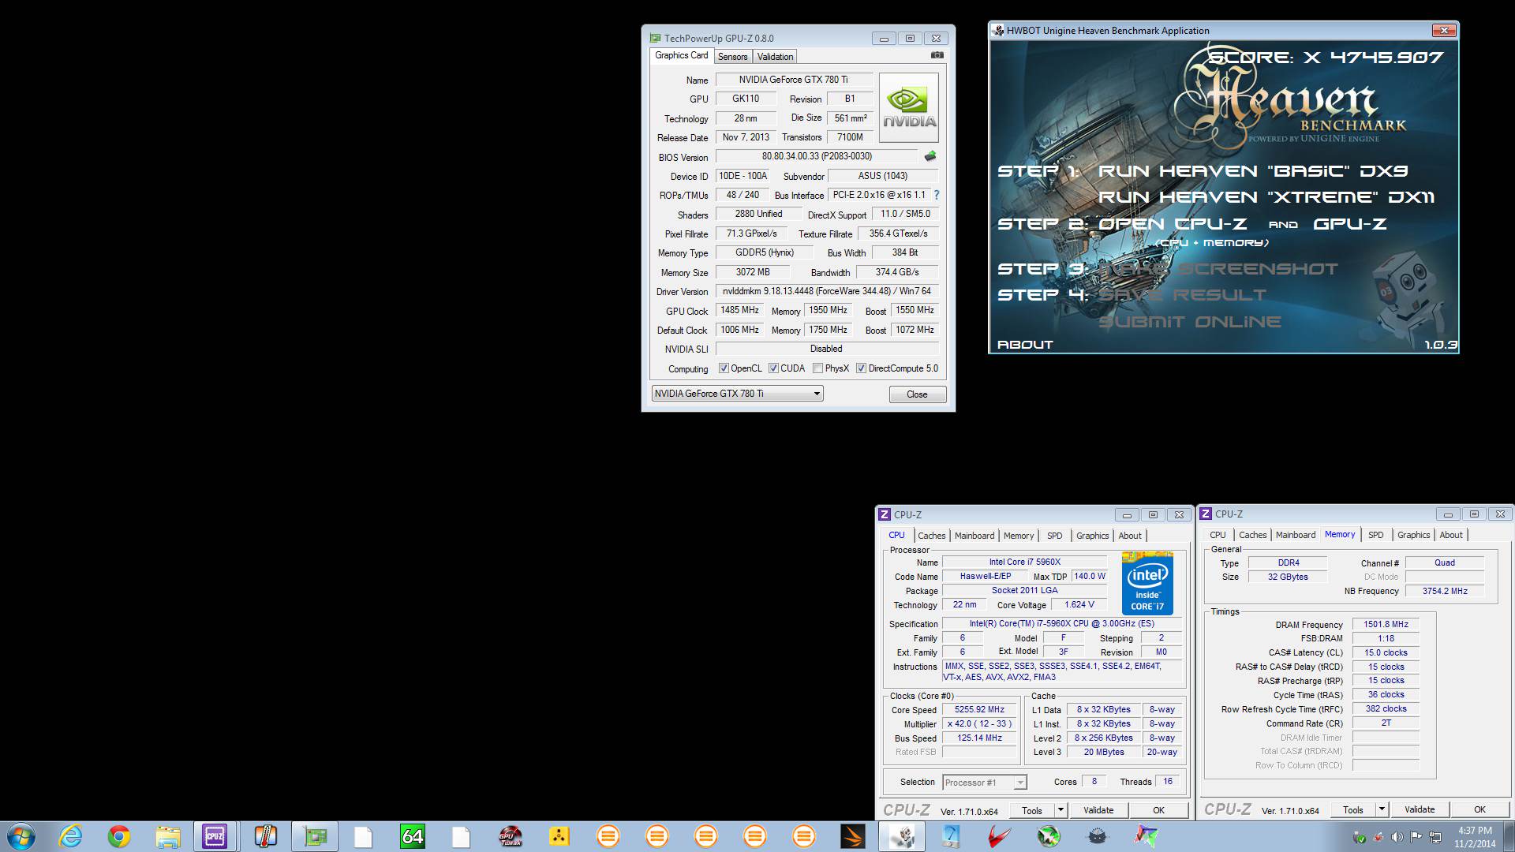The image size is (1515, 852).
Task: Click the Show Desktop strip on the taskbar
Action: 1509,836
